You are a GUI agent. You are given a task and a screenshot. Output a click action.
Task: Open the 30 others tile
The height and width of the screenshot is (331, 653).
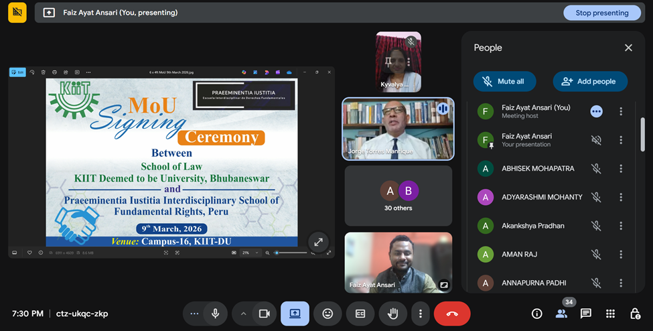click(398, 196)
